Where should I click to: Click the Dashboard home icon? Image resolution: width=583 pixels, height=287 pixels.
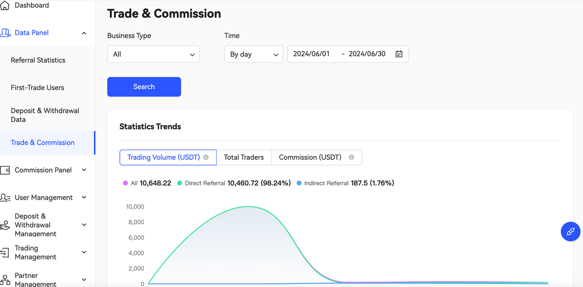(5, 5)
